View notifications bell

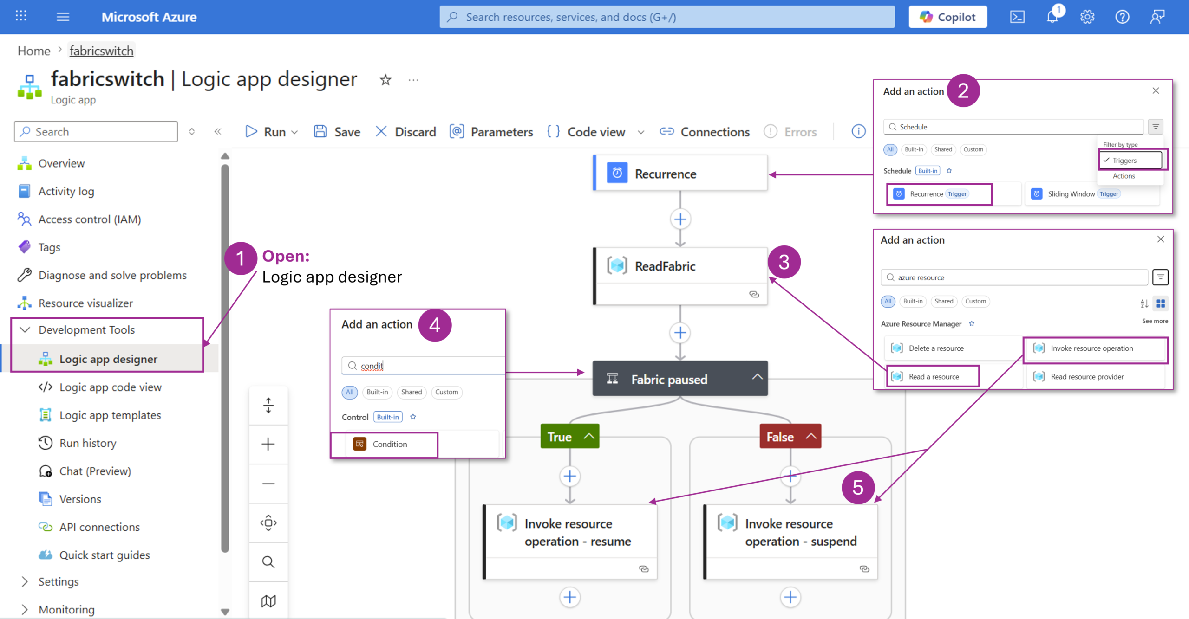point(1052,17)
